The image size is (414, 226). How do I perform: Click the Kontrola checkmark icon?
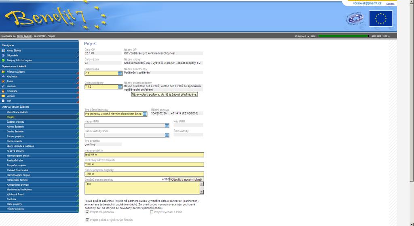tap(3, 86)
